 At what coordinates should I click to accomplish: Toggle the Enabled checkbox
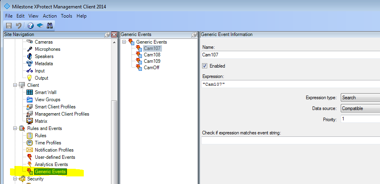pyautogui.click(x=205, y=66)
